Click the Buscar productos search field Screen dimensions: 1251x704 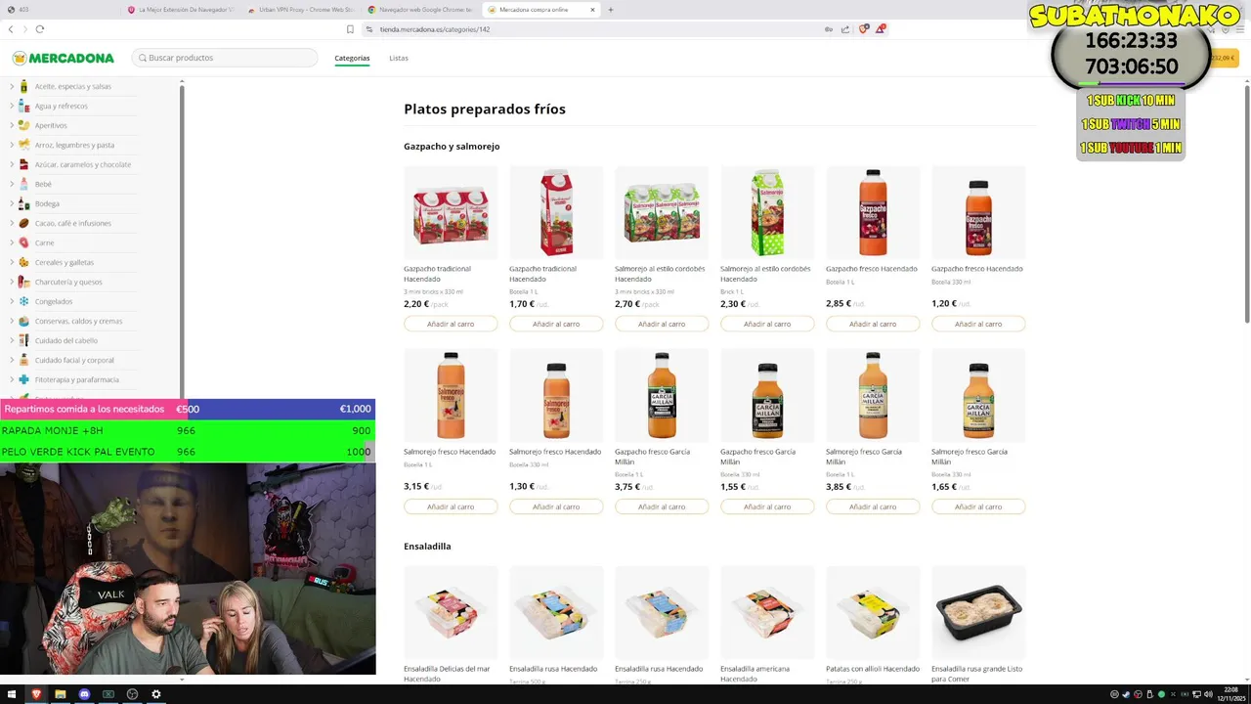(x=225, y=58)
